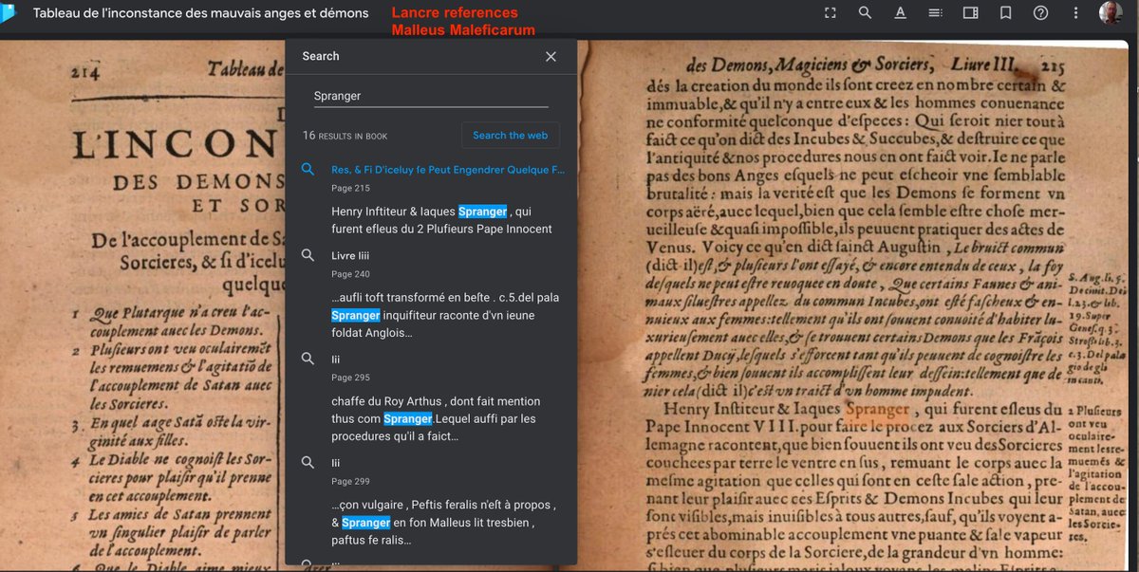This screenshot has height=572, width=1139.
Task: Select magnifier icon beside Page 295 result
Action: point(308,359)
